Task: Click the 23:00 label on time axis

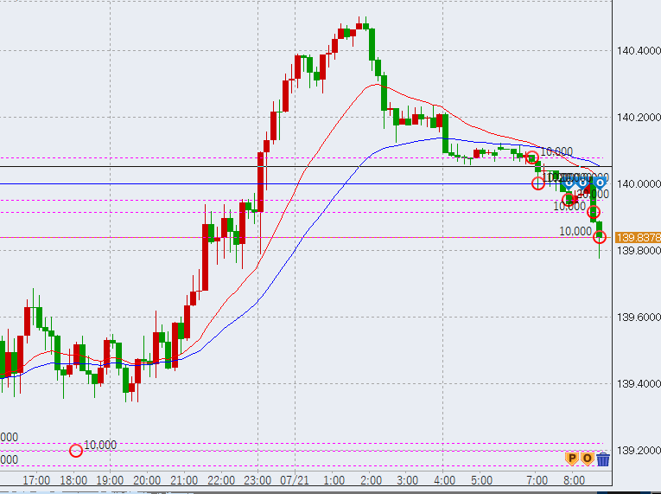Action: [x=258, y=479]
